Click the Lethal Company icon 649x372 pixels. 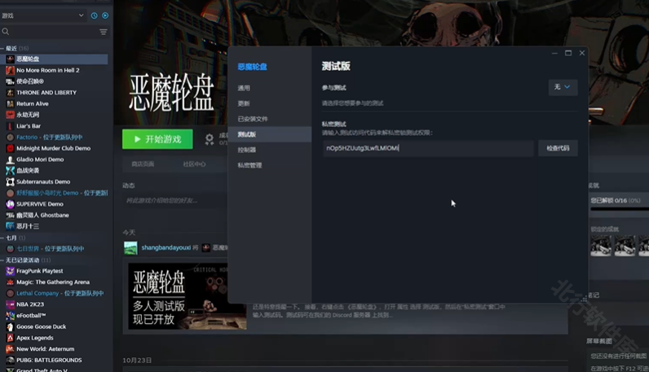(x=10, y=294)
